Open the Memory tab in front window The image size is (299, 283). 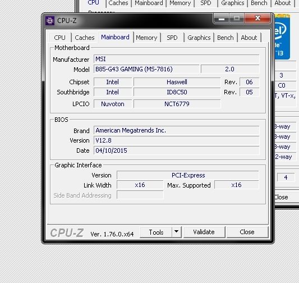pos(146,38)
